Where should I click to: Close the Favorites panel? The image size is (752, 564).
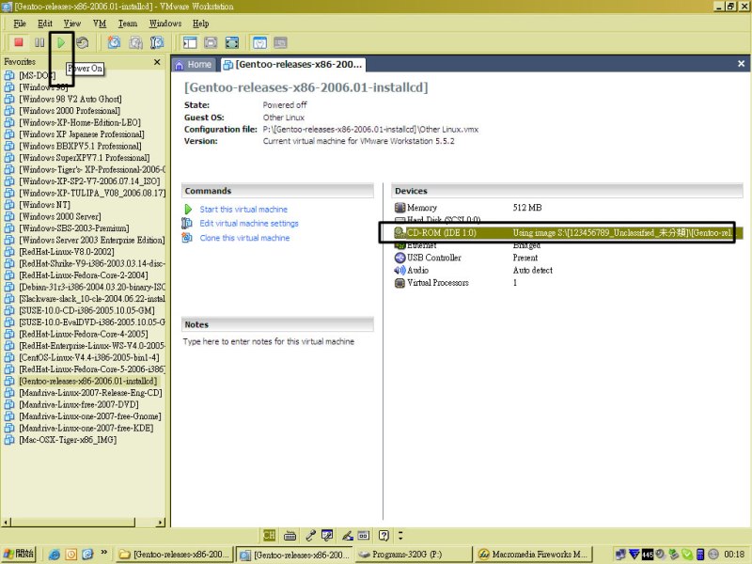(x=157, y=62)
